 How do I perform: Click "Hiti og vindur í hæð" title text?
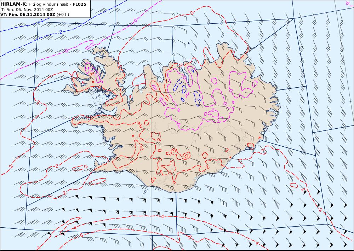[48, 4]
